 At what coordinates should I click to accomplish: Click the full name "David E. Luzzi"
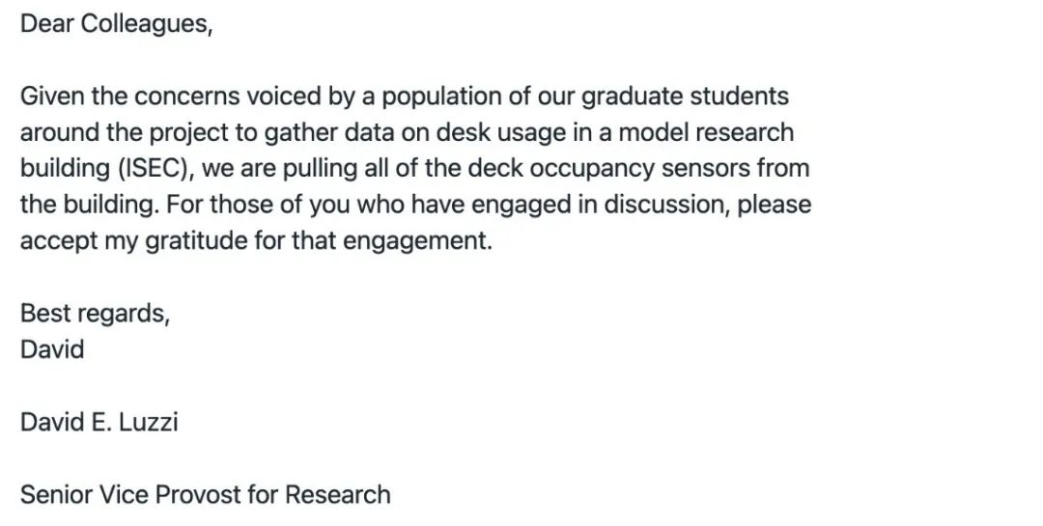(x=99, y=422)
